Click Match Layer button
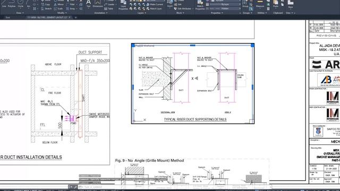The image size is (340, 191). click(x=154, y=8)
